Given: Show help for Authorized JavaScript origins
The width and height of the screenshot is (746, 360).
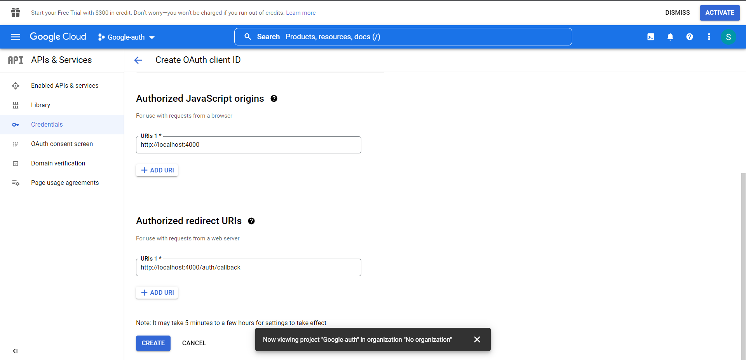Looking at the screenshot, I should tap(274, 99).
